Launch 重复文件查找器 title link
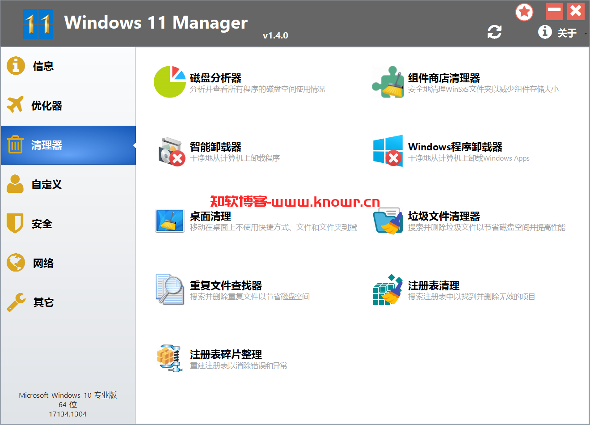Viewport: 590px width, 425px height. tap(226, 285)
